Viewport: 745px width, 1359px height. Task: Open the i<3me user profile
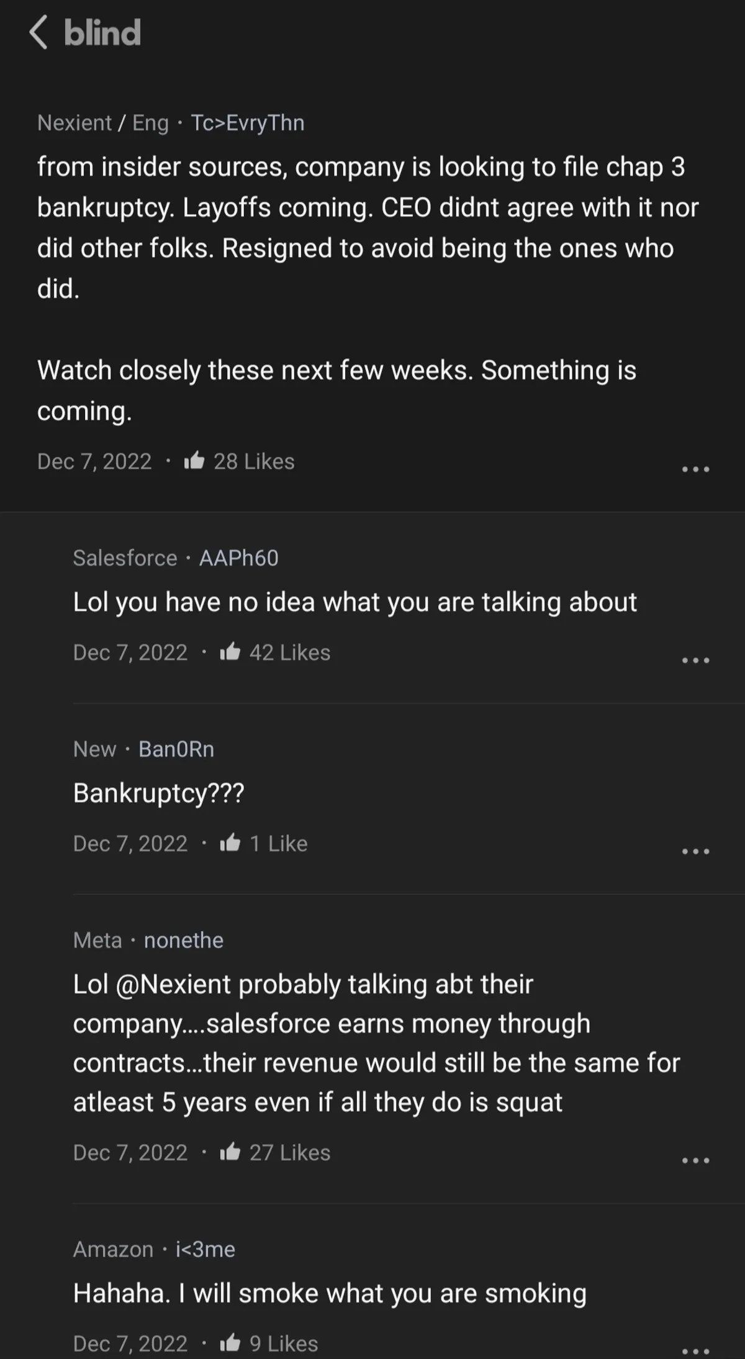205,1249
